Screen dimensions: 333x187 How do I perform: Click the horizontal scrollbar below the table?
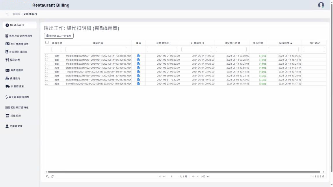click(184, 172)
